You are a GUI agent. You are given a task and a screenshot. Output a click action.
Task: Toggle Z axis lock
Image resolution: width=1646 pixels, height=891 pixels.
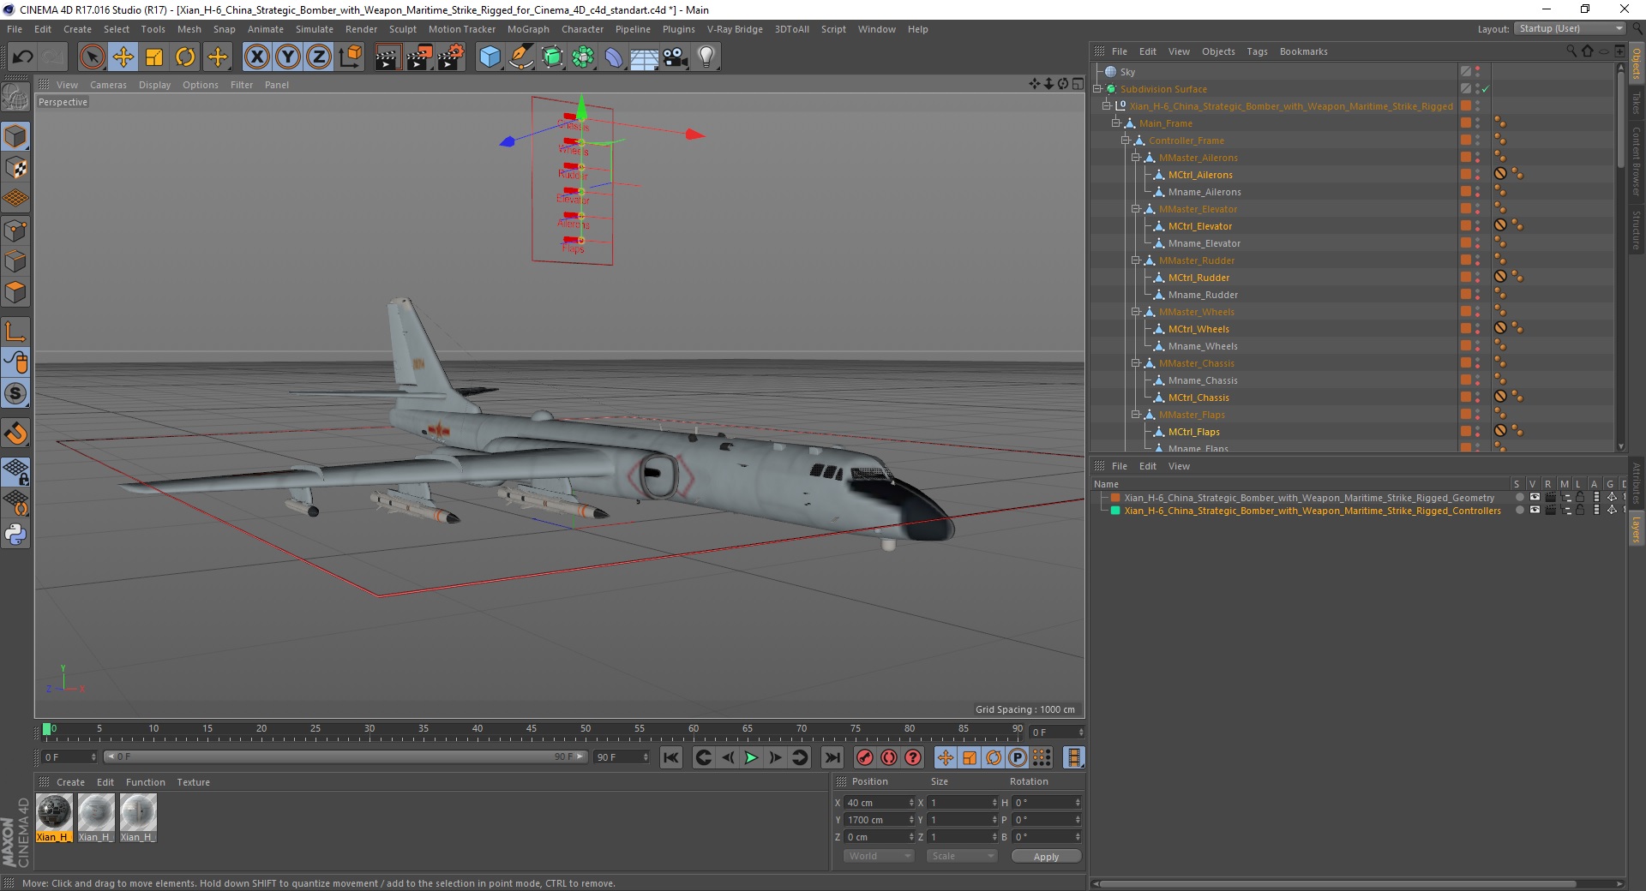[319, 57]
